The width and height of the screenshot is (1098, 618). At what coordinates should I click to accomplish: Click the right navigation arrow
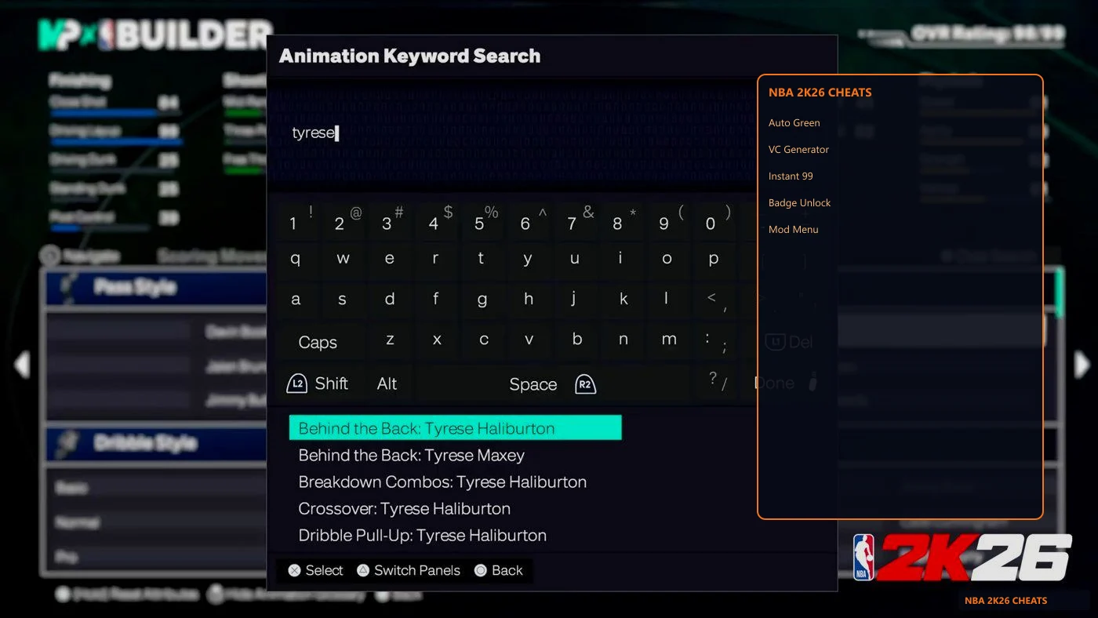coord(1082,365)
